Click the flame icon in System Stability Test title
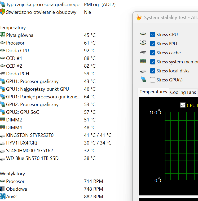Screen dimensions: 198x201 click(x=139, y=18)
